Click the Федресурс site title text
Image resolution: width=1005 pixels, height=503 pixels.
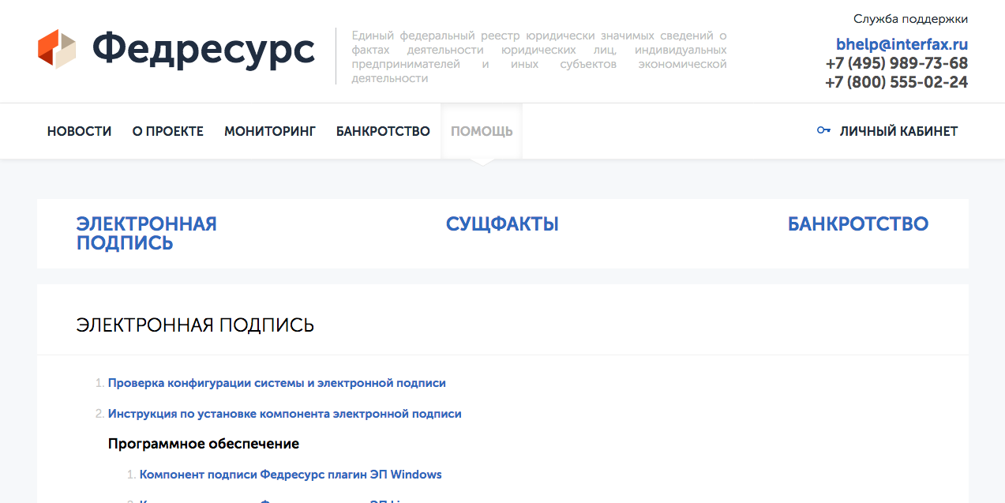(204, 49)
